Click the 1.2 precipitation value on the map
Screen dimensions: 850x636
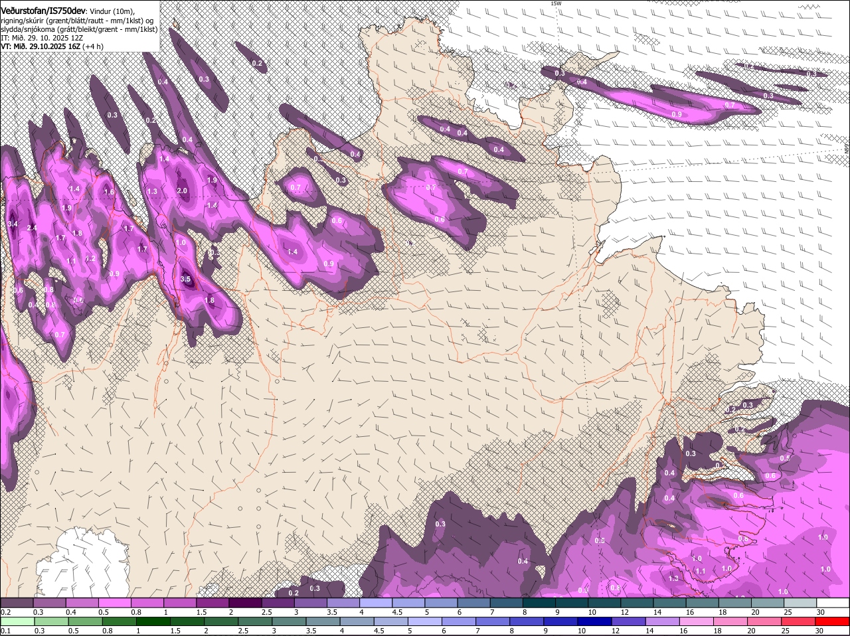coord(91,259)
